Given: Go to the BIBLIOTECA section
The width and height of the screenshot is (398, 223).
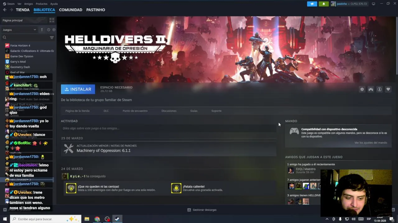Looking at the screenshot, I should point(44,10).
